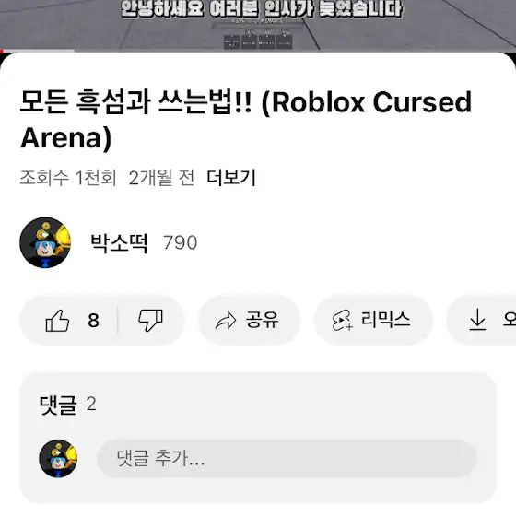Tap the subscriber count 790
The width and height of the screenshot is (516, 516).
coord(181,243)
